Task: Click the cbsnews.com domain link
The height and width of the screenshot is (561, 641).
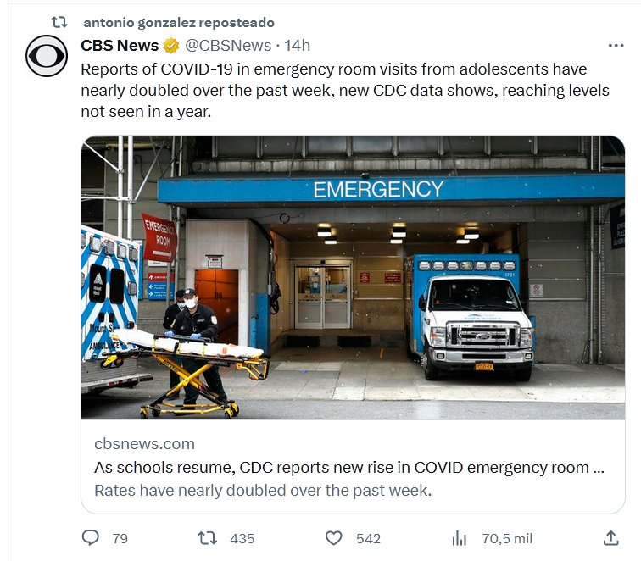Action: point(144,444)
